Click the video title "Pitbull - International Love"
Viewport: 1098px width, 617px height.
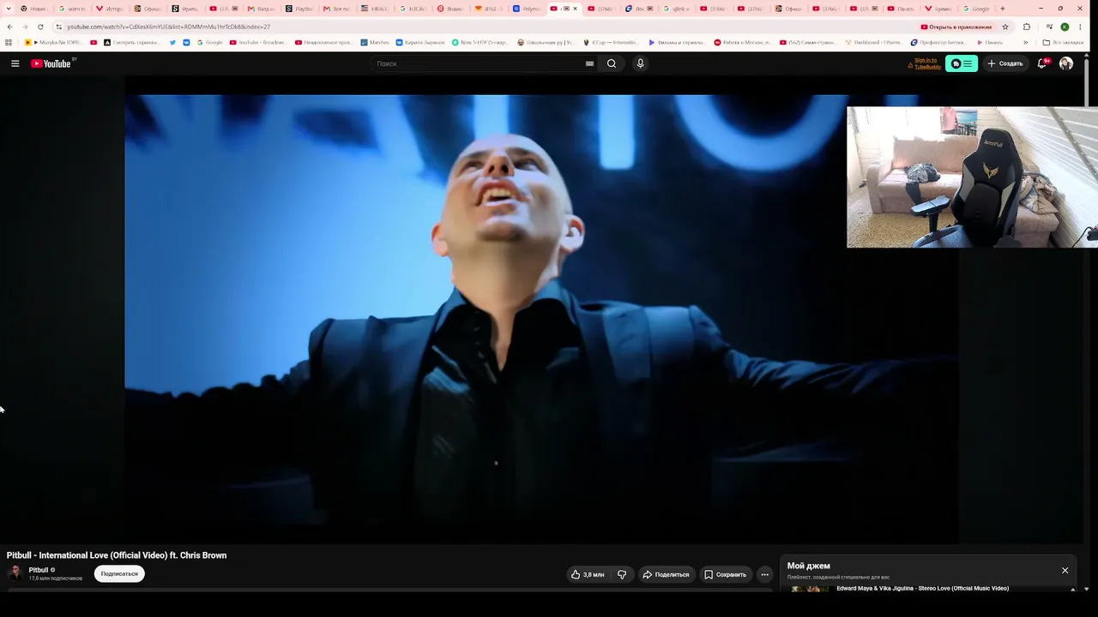point(117,555)
